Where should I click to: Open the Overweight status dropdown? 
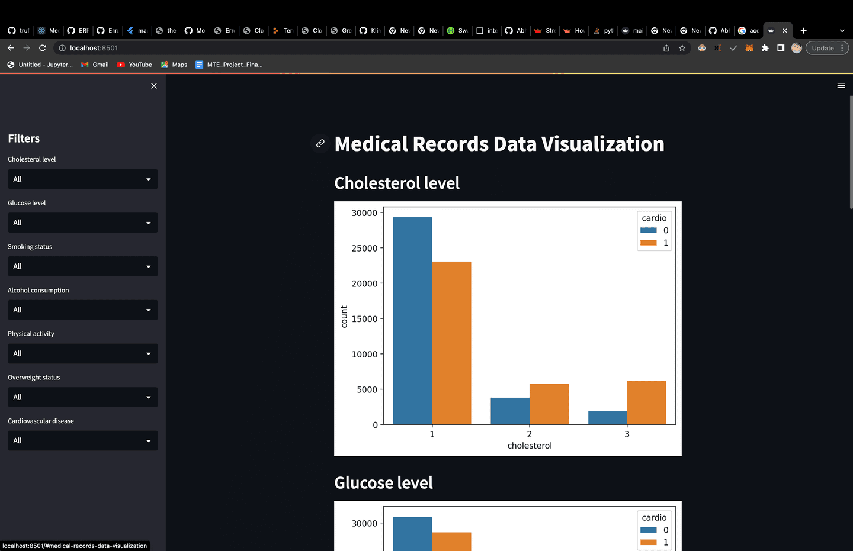[x=83, y=397]
